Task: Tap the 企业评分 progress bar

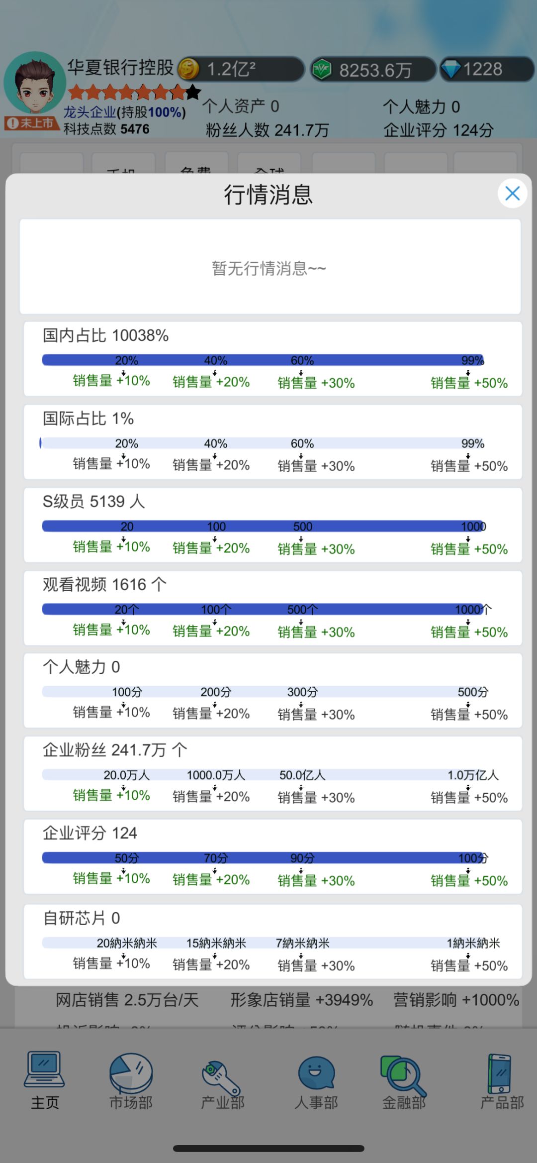Action: point(263,857)
